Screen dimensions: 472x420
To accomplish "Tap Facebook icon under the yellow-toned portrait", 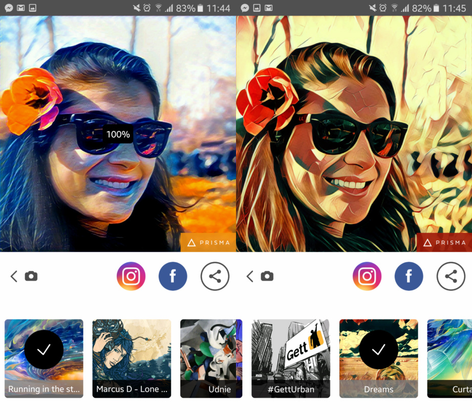I will [x=409, y=277].
